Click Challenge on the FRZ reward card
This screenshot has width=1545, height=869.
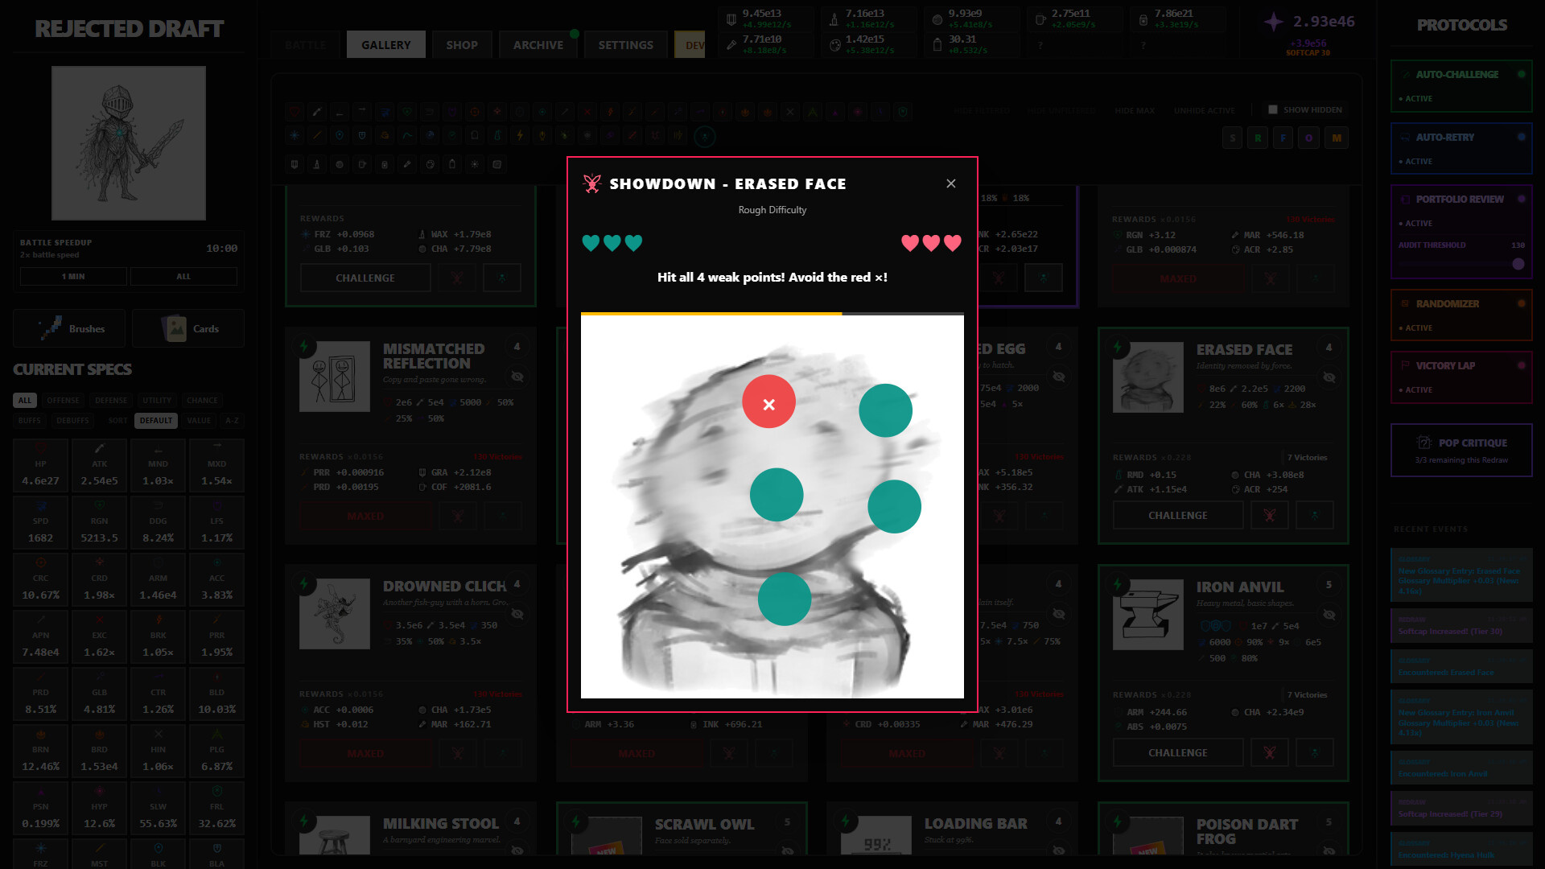coord(365,278)
